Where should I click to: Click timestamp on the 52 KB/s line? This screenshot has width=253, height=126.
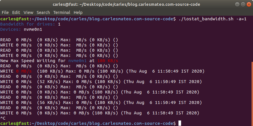(163, 82)
